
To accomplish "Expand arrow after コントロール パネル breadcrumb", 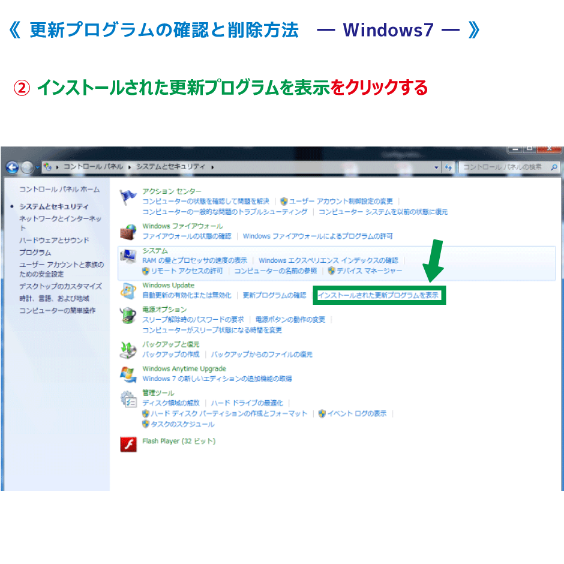I will point(130,167).
